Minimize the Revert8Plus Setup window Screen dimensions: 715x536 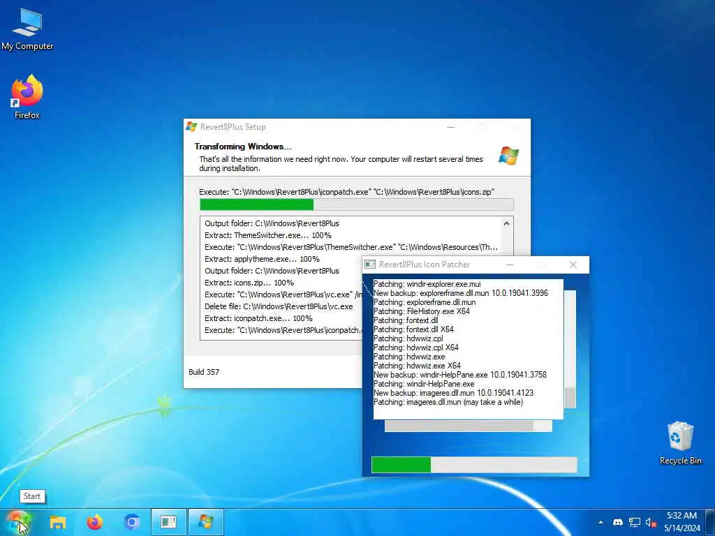click(x=451, y=127)
